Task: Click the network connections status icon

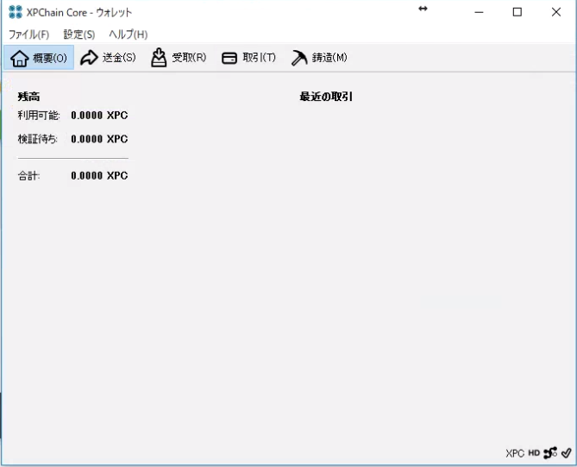Action: point(550,452)
